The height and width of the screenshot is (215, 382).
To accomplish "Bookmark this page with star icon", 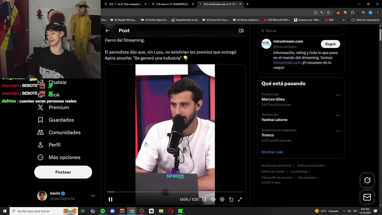I will click(328, 13).
